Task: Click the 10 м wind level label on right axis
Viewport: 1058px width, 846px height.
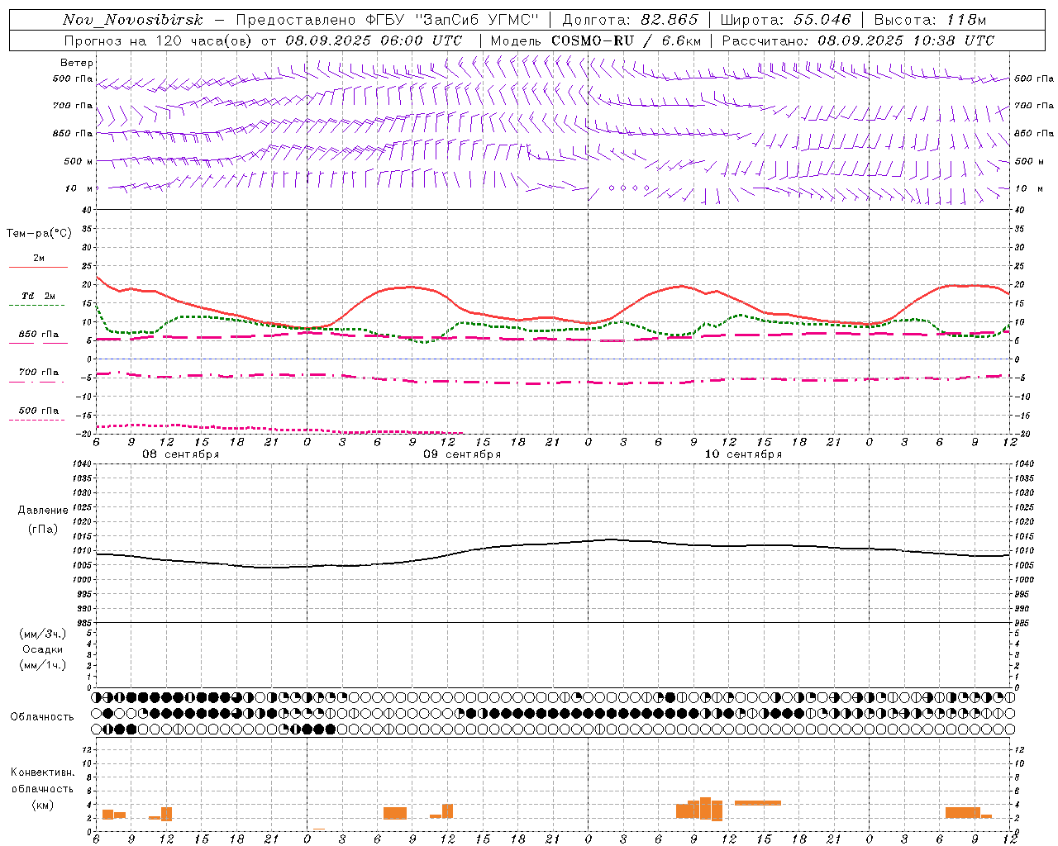Action: (x=1029, y=188)
